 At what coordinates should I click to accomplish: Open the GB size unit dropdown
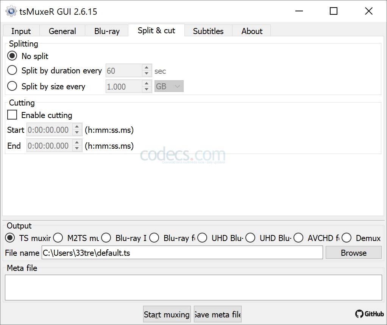coord(169,86)
